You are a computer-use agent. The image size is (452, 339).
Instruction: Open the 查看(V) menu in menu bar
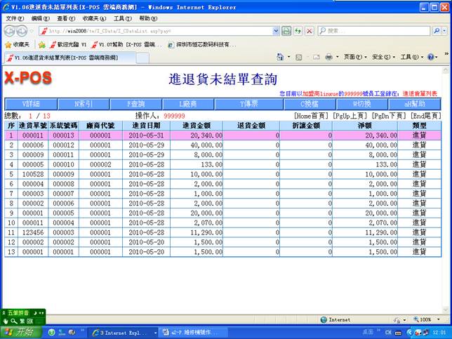(x=66, y=18)
